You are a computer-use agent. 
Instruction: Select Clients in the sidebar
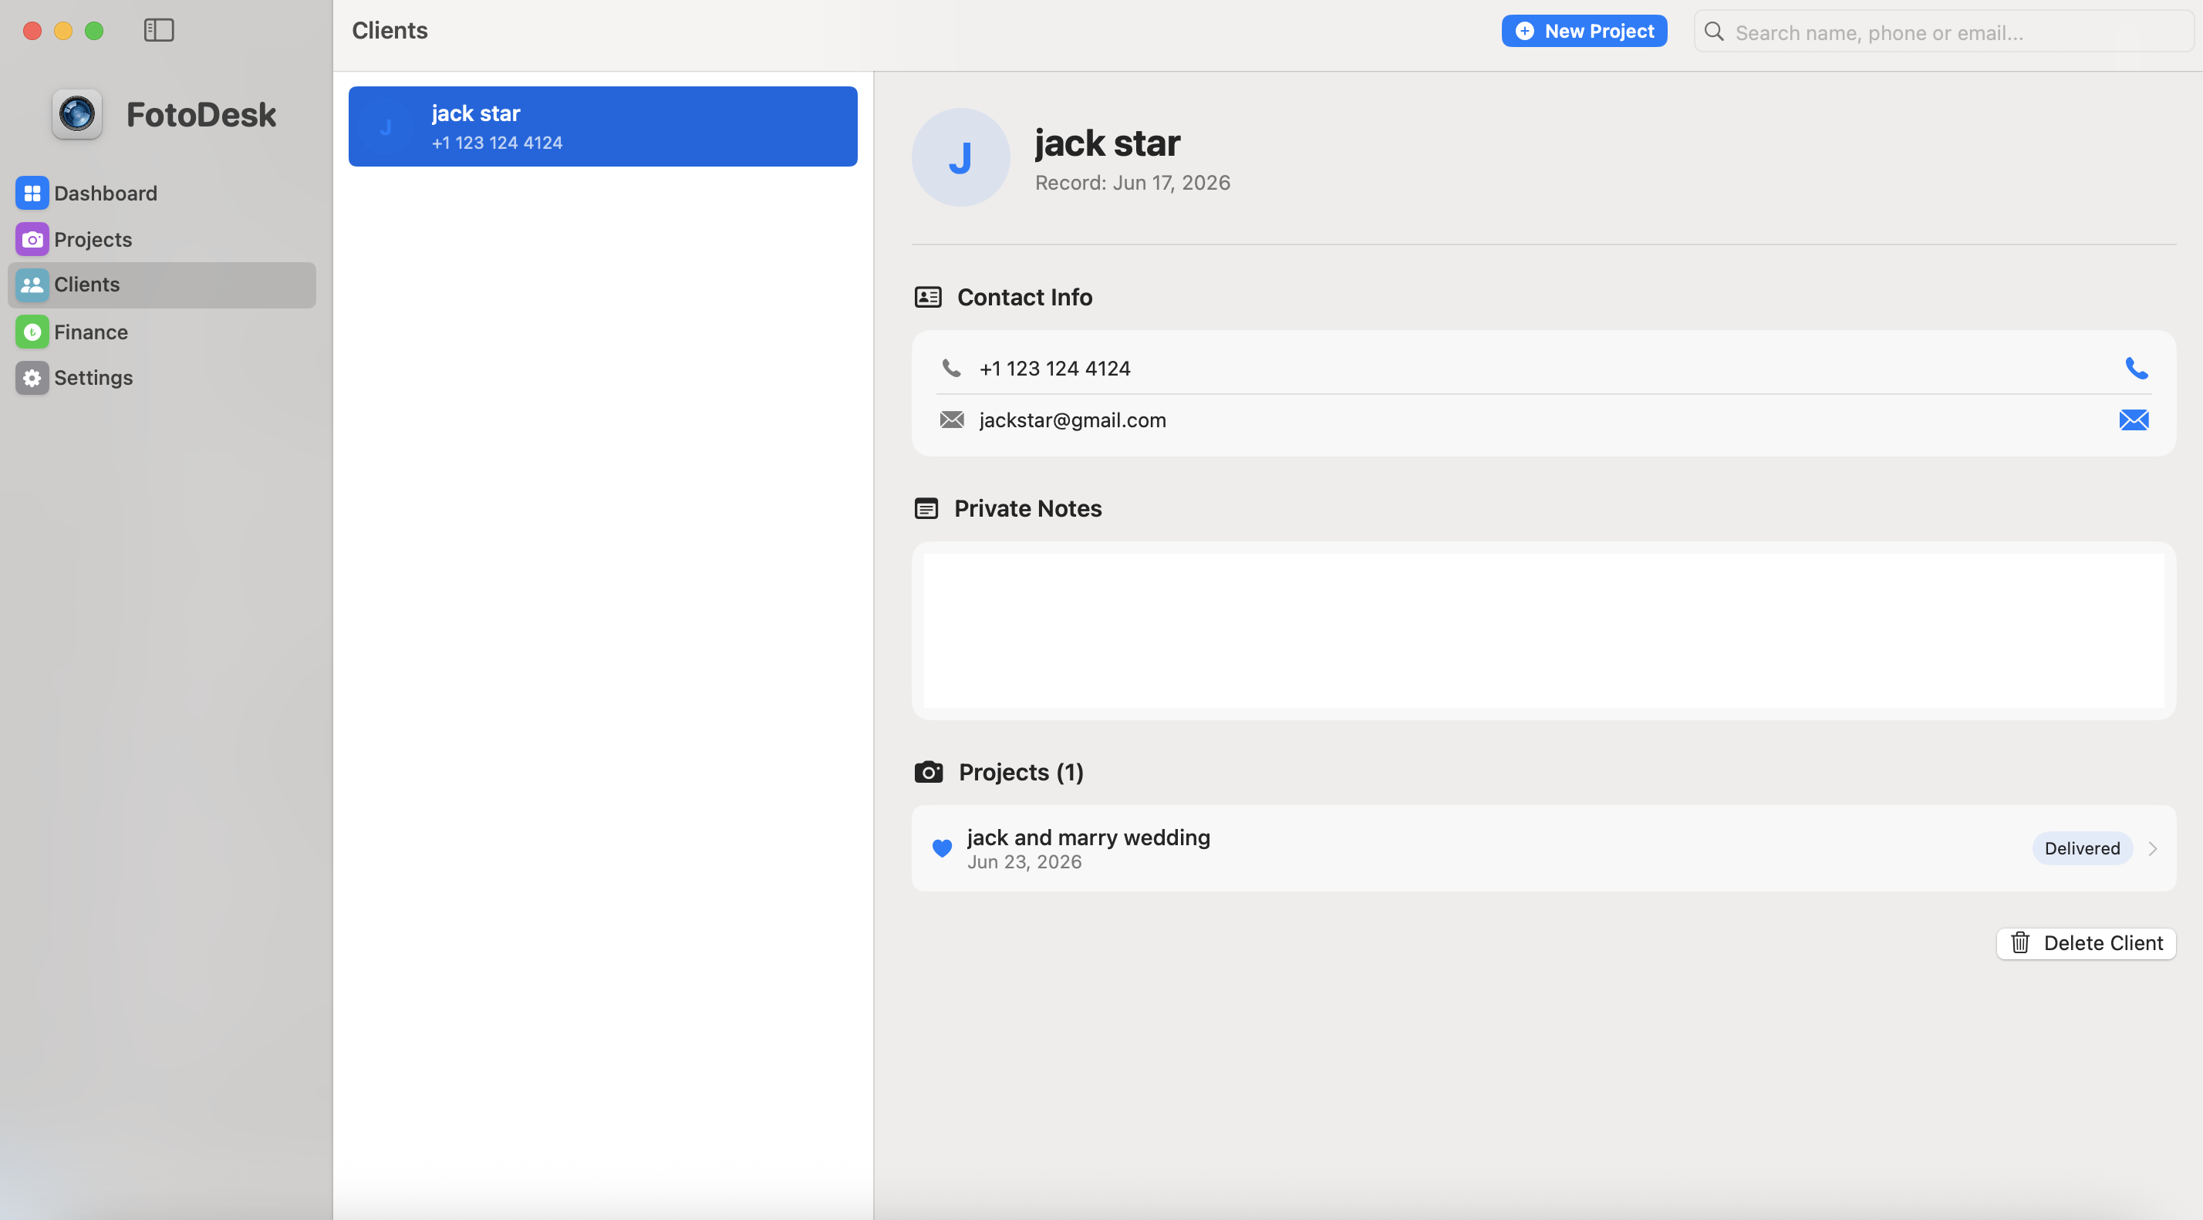(162, 285)
